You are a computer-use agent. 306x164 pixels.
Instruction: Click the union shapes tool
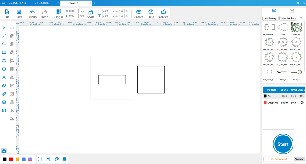point(12,36)
